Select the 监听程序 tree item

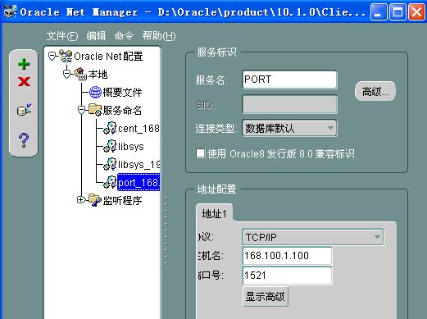pos(122,201)
